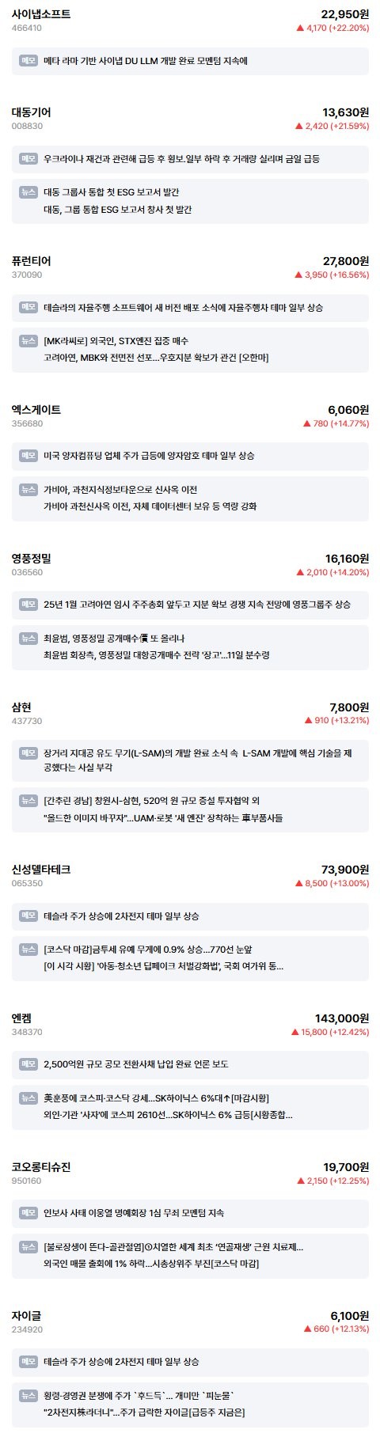This screenshot has width=380, height=1437.
Task: Open the 사이냅소프트 stock title
Action: tap(41, 14)
